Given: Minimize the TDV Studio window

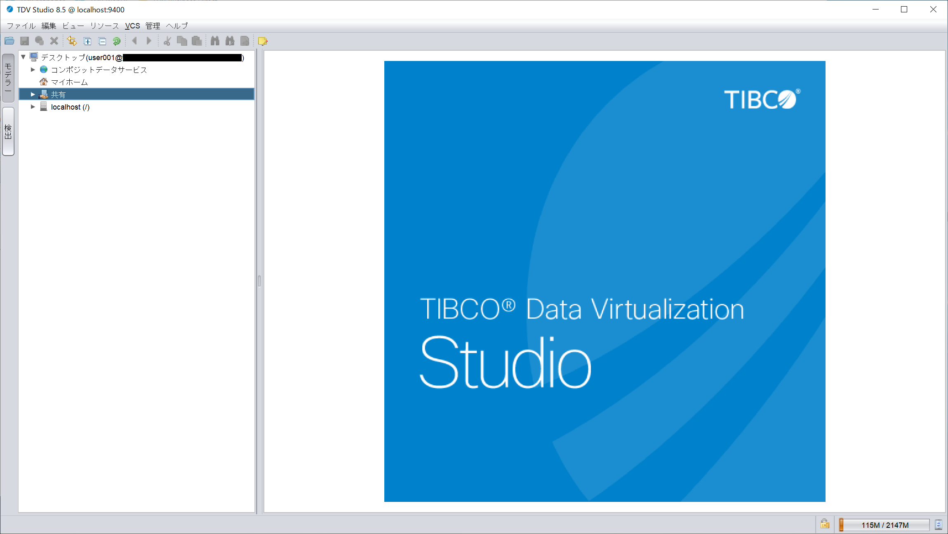Looking at the screenshot, I should coord(876,9).
